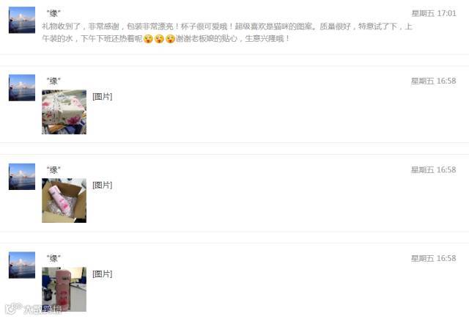
Task: Click the [图片] label next to cardboard box photo
Action: coord(103,185)
